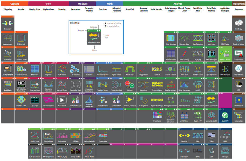Screen dimensions: 246x161
Task: Select the Exclusion trigger icon
Action: (8, 23)
